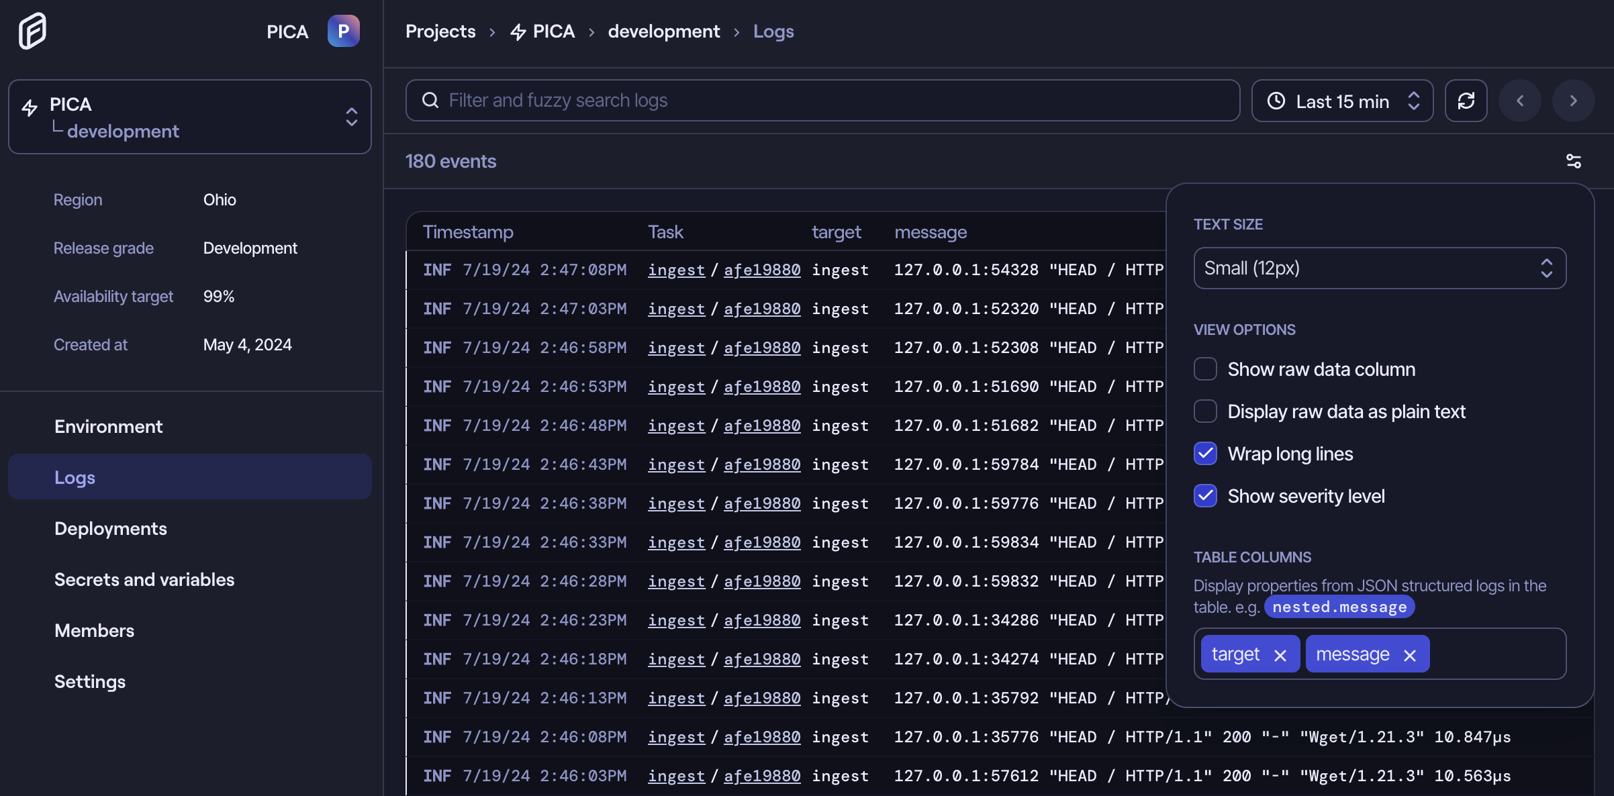The image size is (1614, 796).
Task: Refresh the logs list
Action: pyautogui.click(x=1466, y=100)
